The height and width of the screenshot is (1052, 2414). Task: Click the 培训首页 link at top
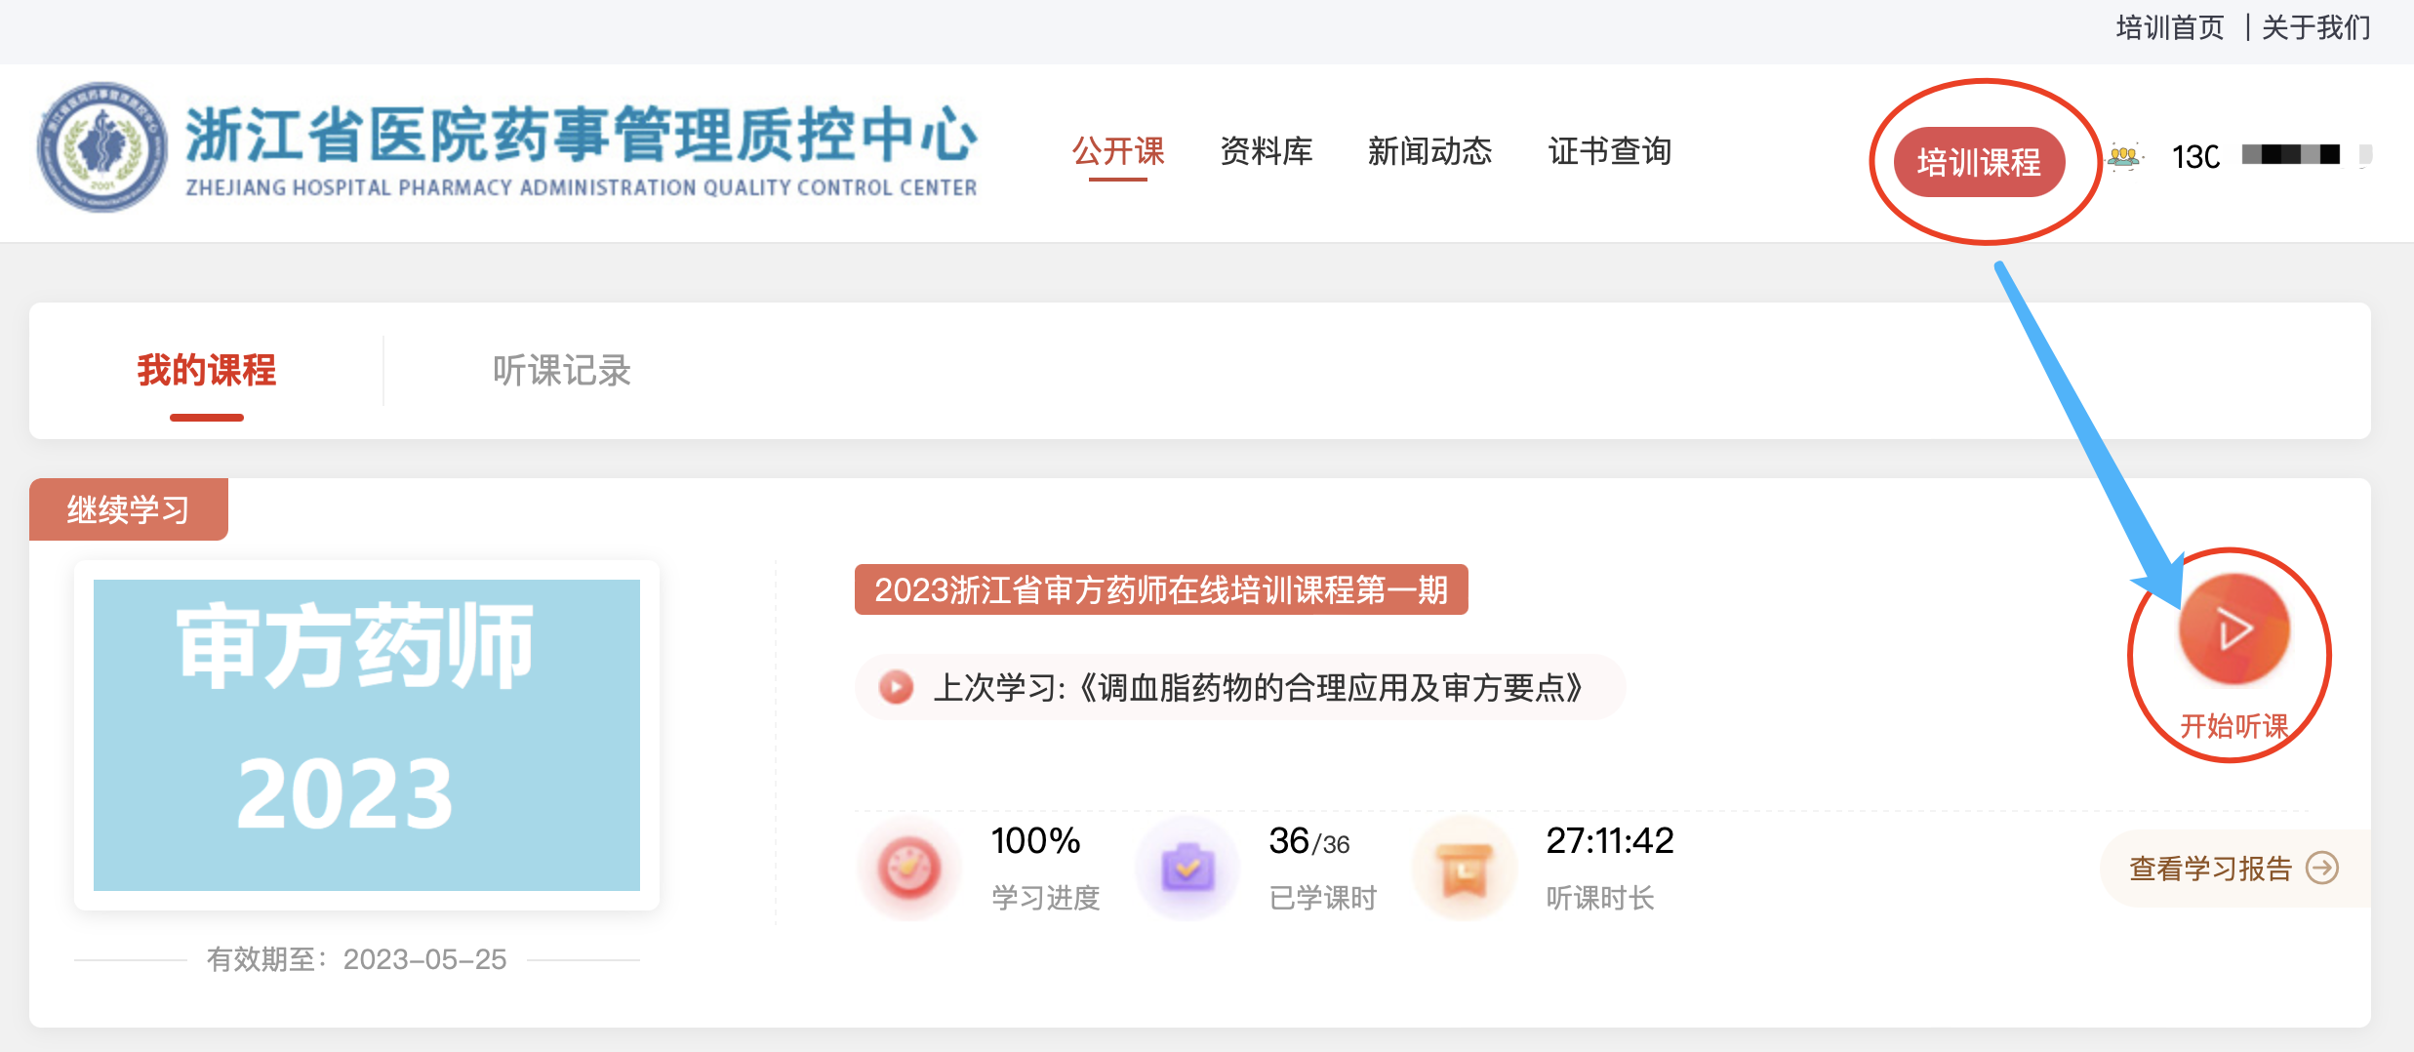pos(2169,27)
